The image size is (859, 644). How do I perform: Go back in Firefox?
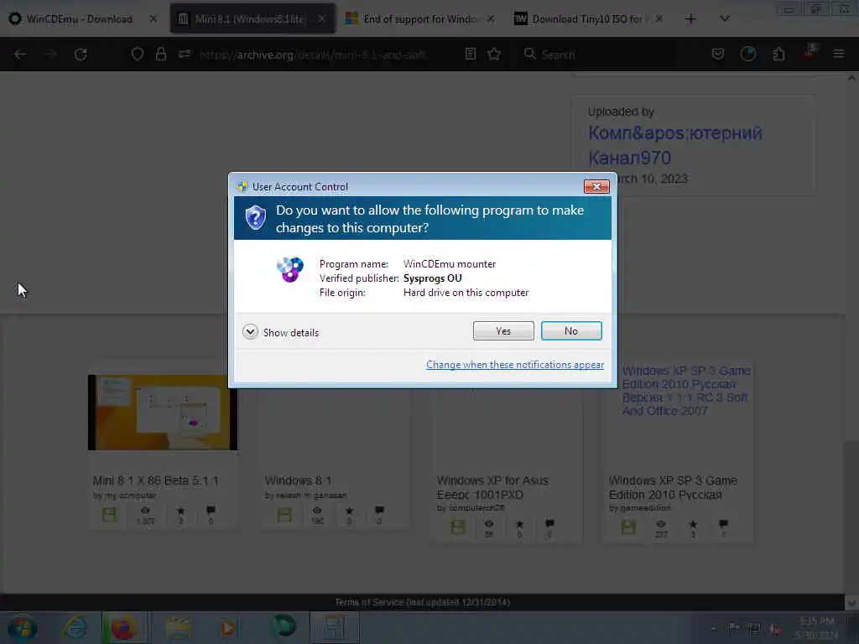click(20, 55)
